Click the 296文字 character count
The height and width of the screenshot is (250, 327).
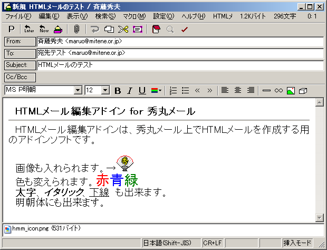(x=285, y=16)
